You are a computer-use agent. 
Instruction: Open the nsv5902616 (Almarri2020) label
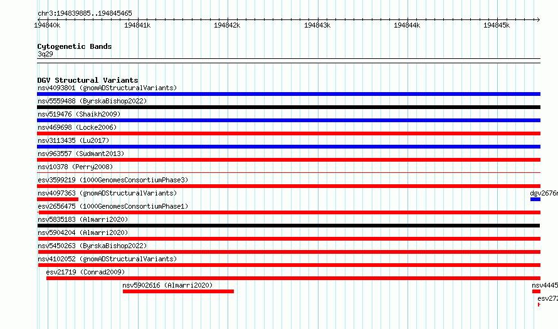(x=167, y=285)
